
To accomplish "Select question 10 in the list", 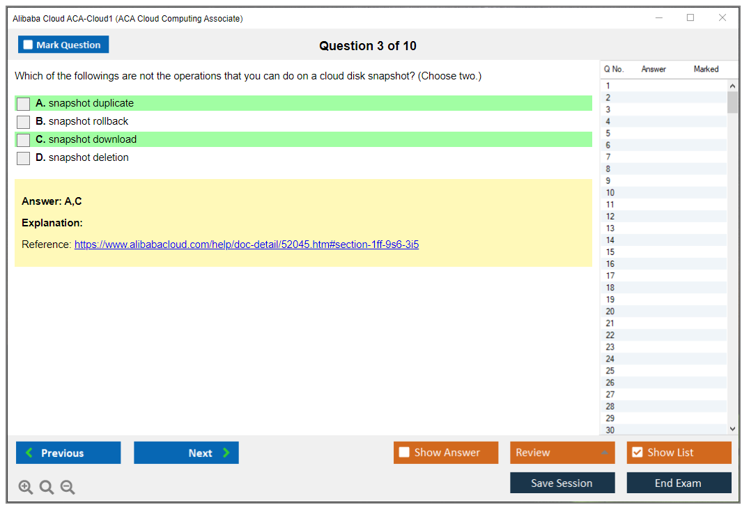I will pyautogui.click(x=610, y=193).
